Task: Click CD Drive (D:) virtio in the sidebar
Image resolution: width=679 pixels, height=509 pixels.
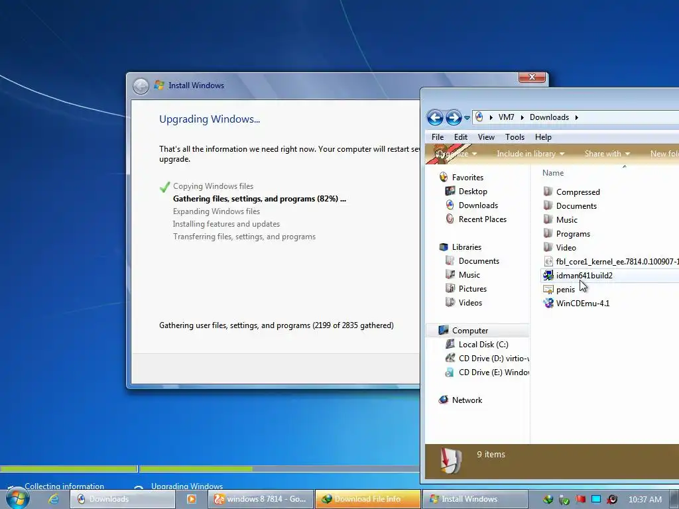Action: (493, 359)
